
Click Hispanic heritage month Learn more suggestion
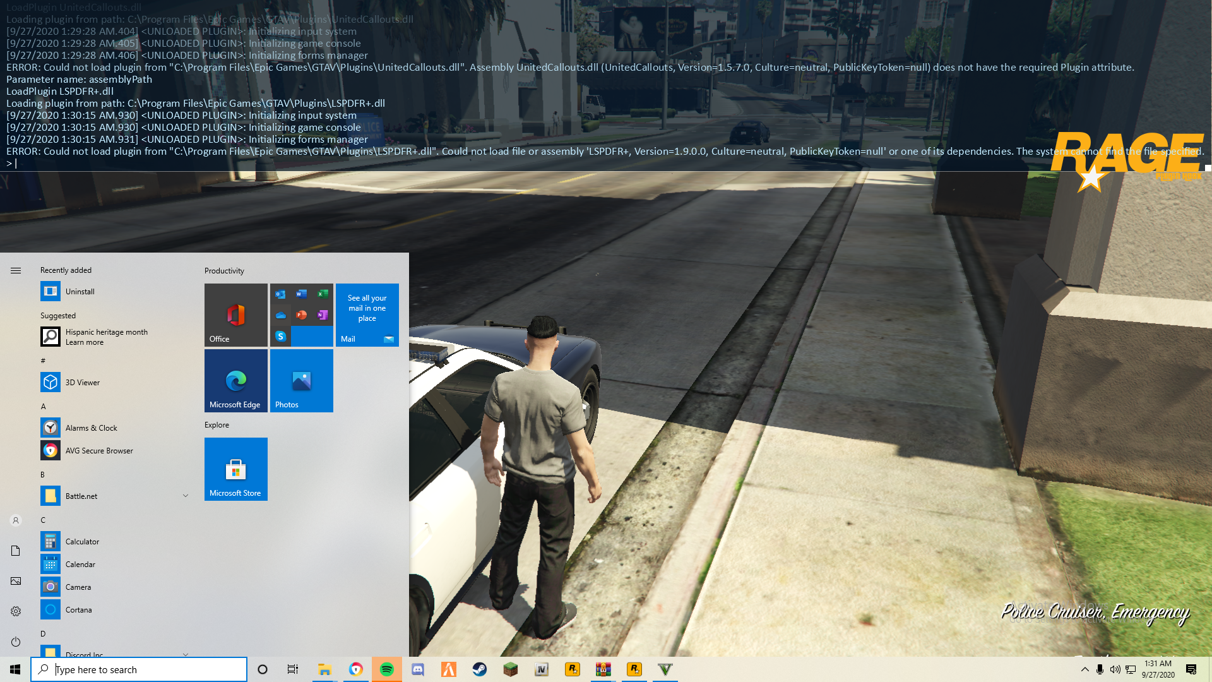(106, 337)
